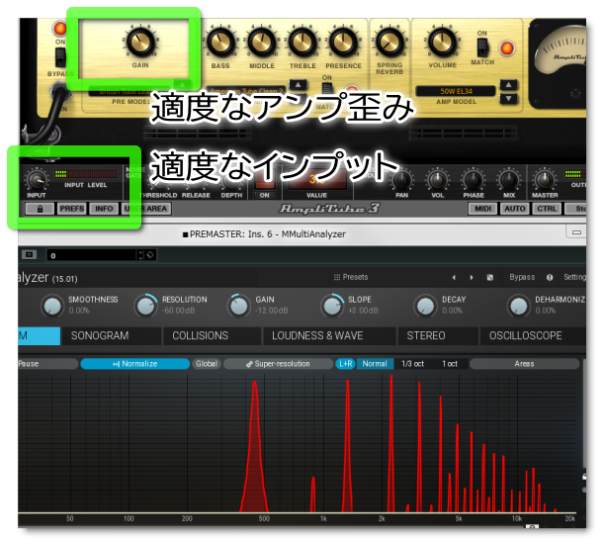
Task: Click the red power light beside MATCH
Action: 507,48
